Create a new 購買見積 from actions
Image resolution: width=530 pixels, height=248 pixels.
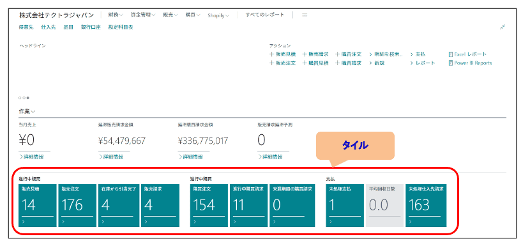pyautogui.click(x=315, y=63)
